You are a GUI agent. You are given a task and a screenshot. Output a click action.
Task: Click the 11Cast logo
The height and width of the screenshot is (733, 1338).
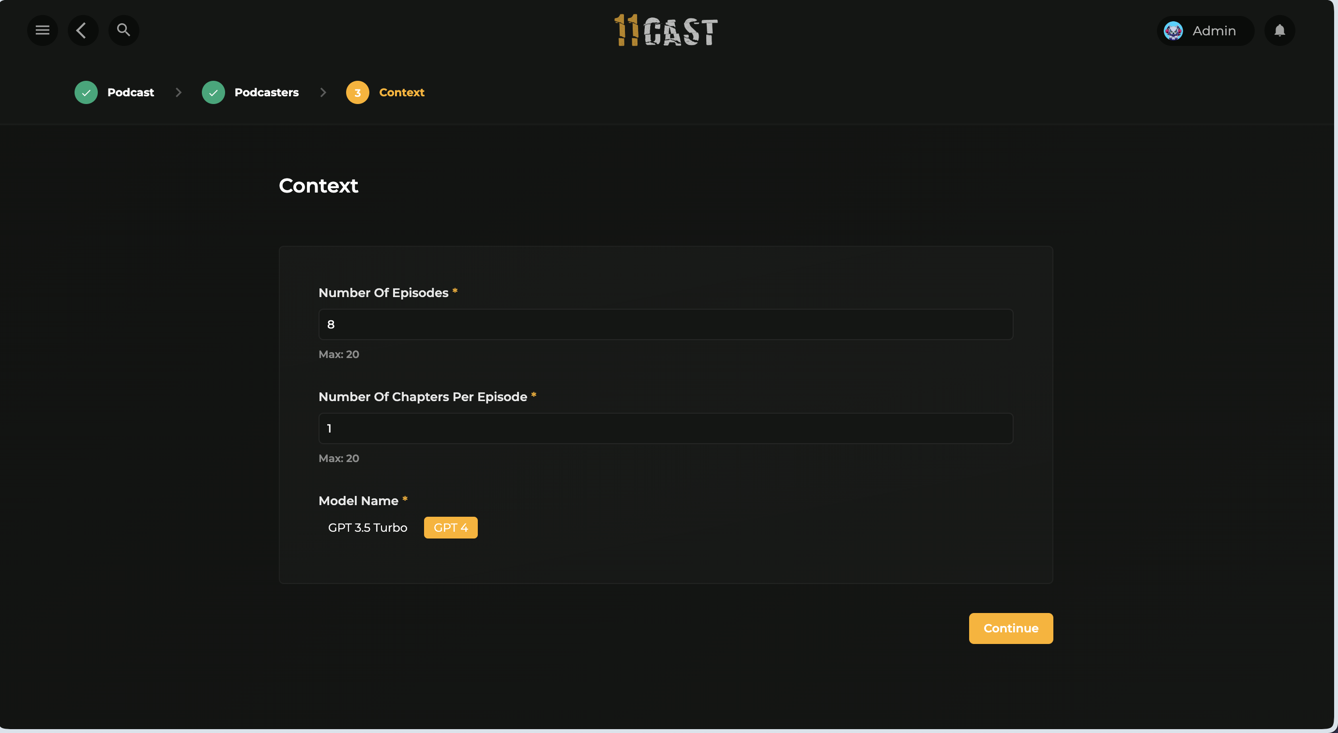(666, 30)
